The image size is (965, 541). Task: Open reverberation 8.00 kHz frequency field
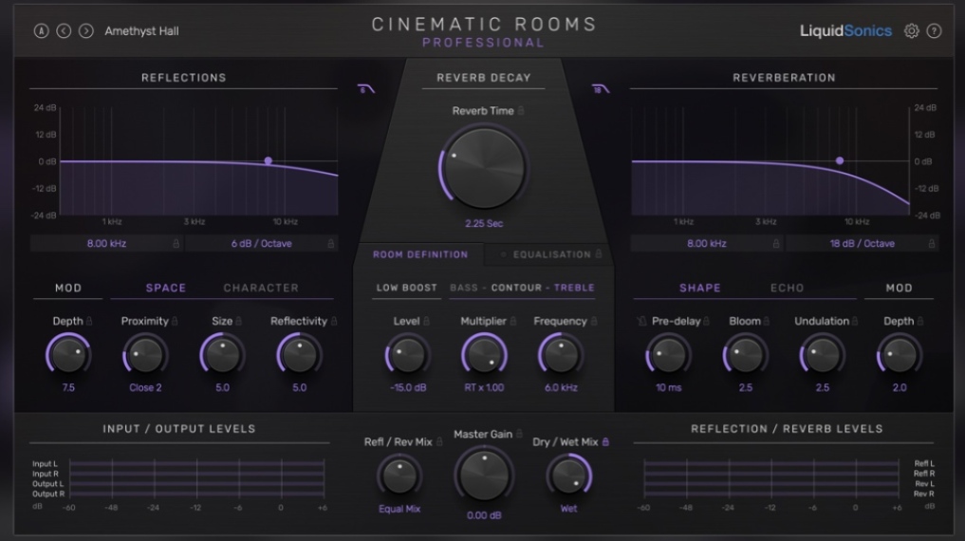click(707, 244)
